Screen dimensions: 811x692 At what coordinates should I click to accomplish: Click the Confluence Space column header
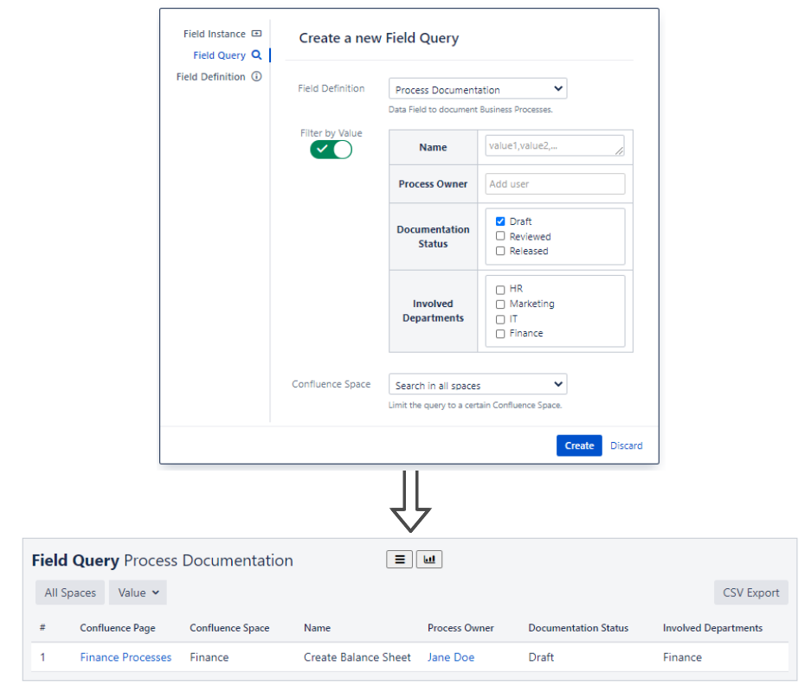pos(229,628)
